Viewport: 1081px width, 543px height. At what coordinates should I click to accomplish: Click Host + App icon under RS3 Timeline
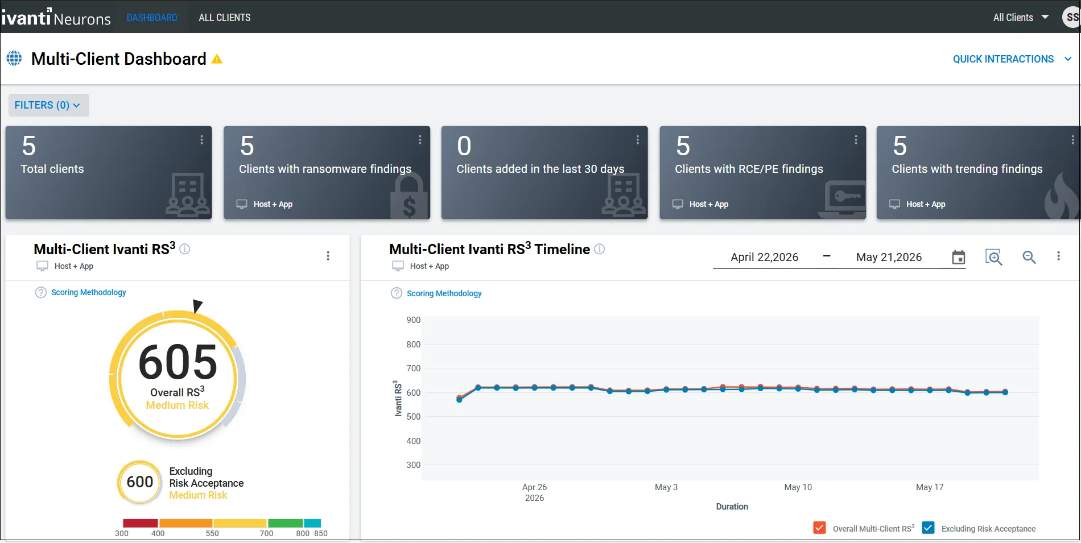tap(398, 266)
